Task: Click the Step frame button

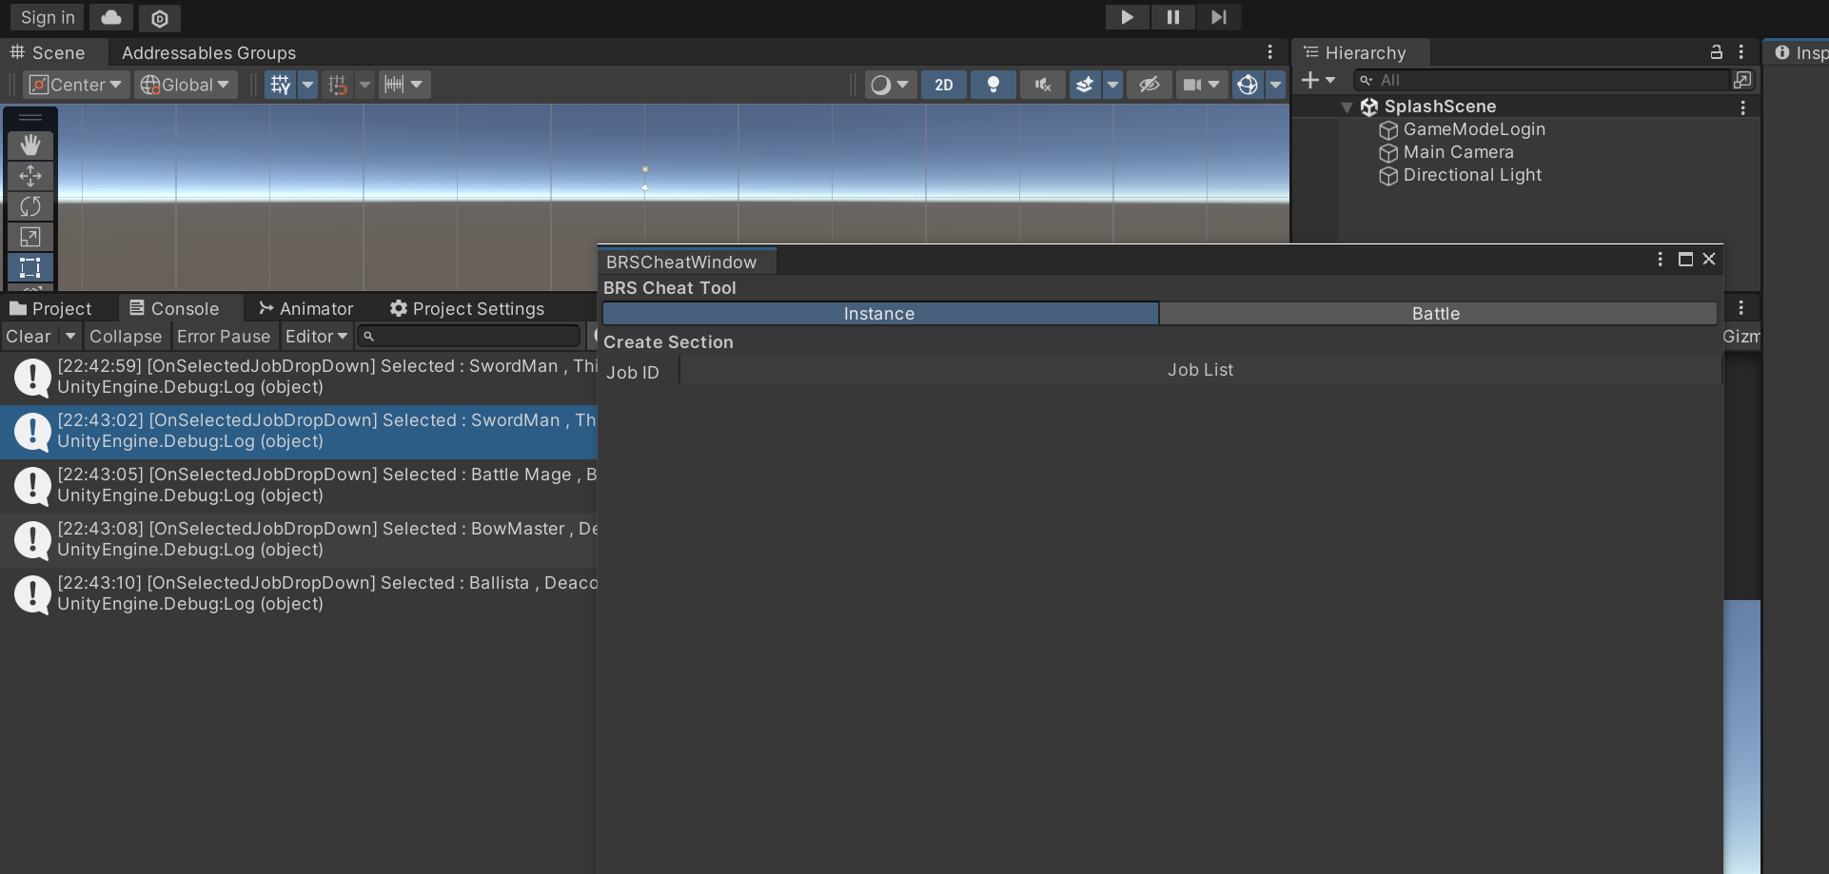Action: coord(1218,17)
